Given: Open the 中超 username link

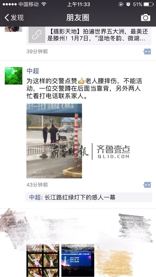Looking at the screenshot, I should (x=33, y=71).
